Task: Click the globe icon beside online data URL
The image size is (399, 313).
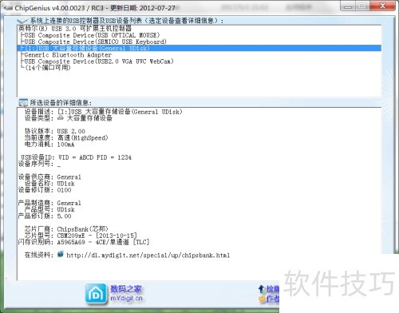Action: point(61,254)
